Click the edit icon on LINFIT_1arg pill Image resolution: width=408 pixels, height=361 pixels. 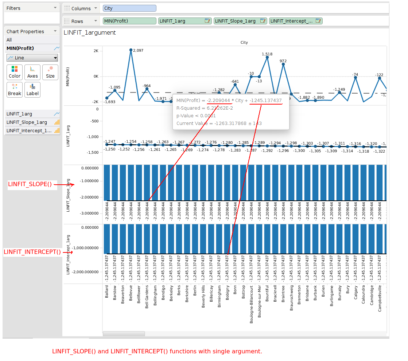click(207, 21)
